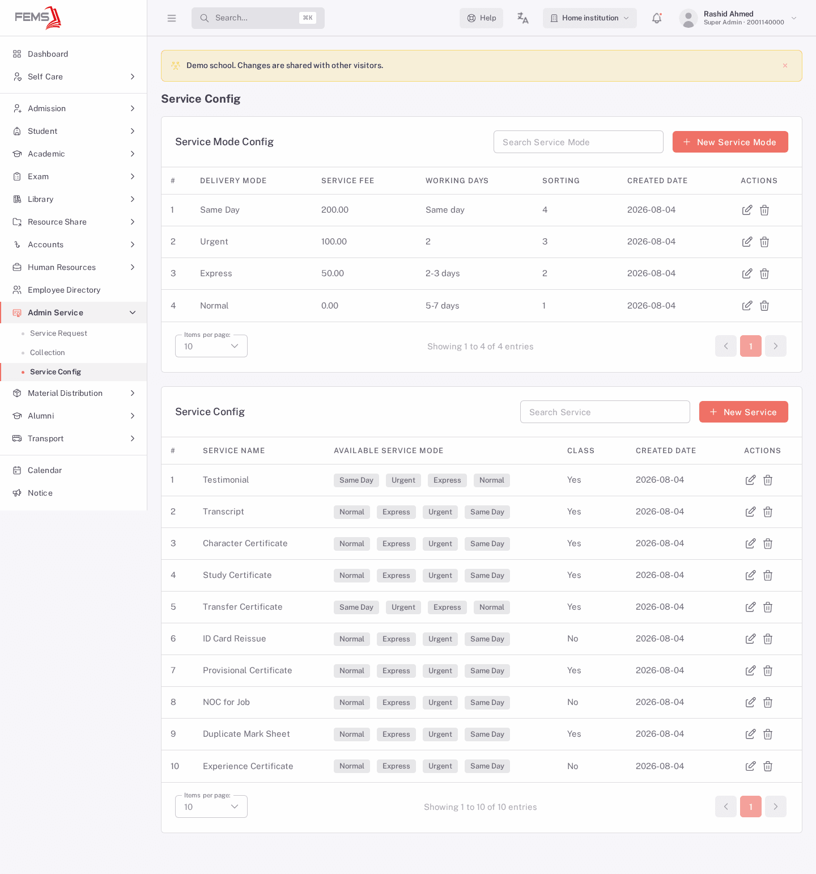Click the New Service Mode button

point(730,142)
